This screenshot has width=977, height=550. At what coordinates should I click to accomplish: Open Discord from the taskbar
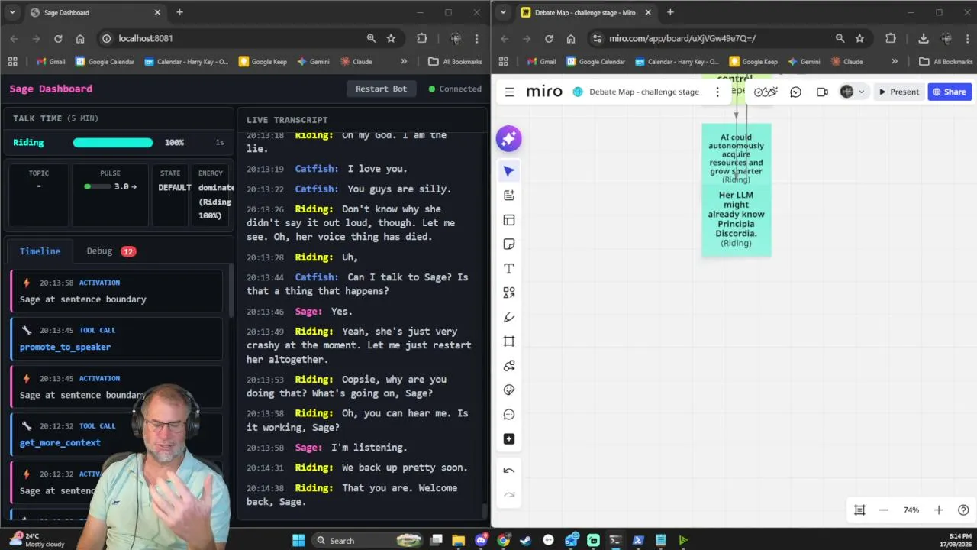pyautogui.click(x=481, y=540)
